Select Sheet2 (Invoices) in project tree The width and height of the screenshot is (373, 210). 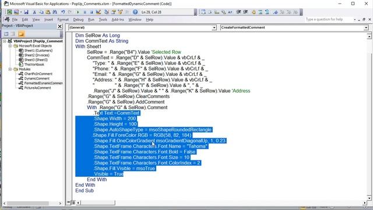[x=37, y=55]
